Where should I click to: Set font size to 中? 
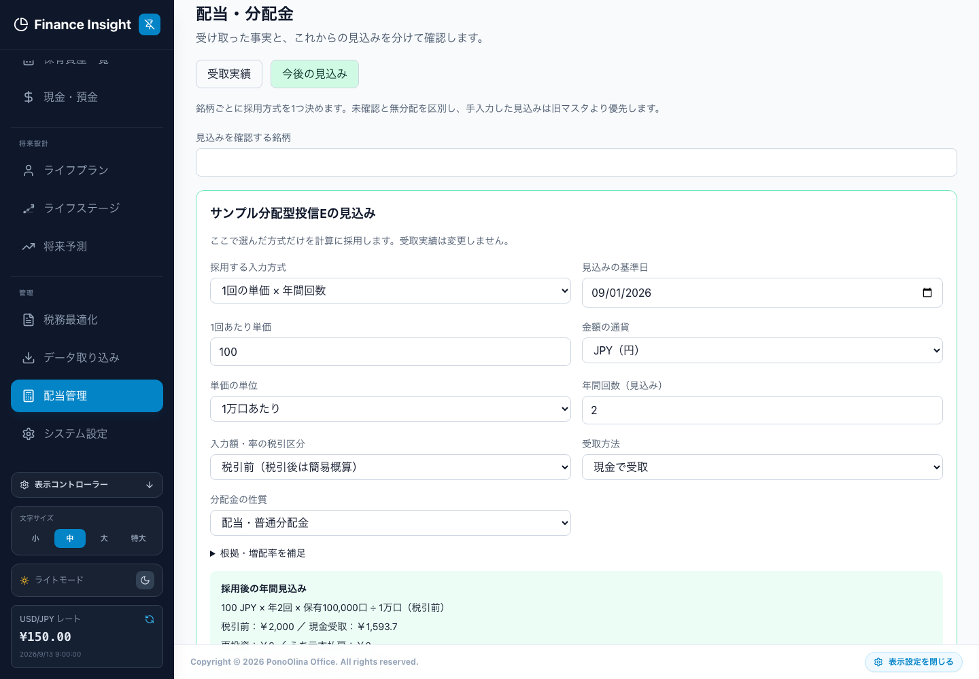point(70,538)
